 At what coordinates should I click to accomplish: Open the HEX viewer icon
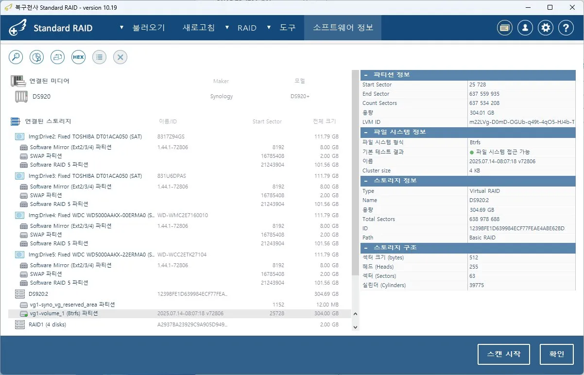[x=78, y=57]
